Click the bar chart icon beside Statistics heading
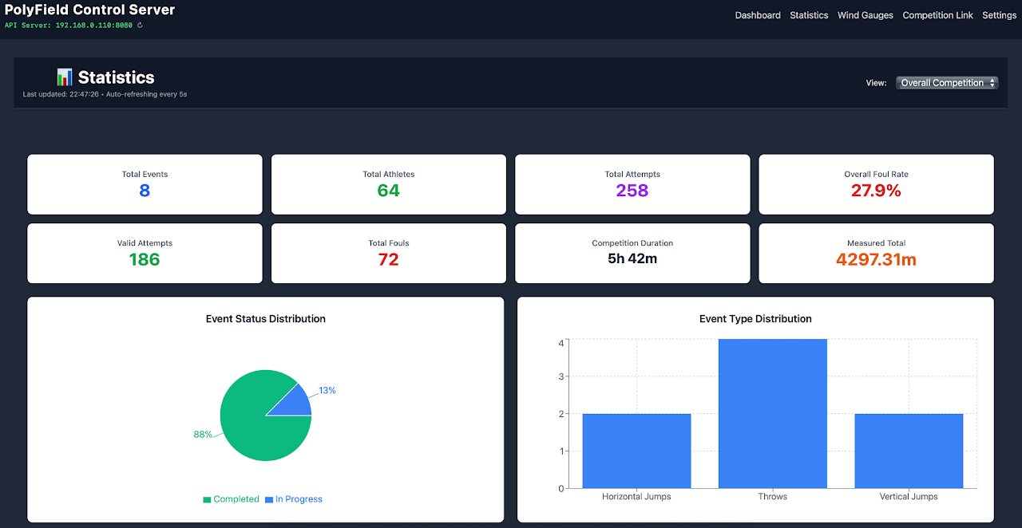 [65, 77]
